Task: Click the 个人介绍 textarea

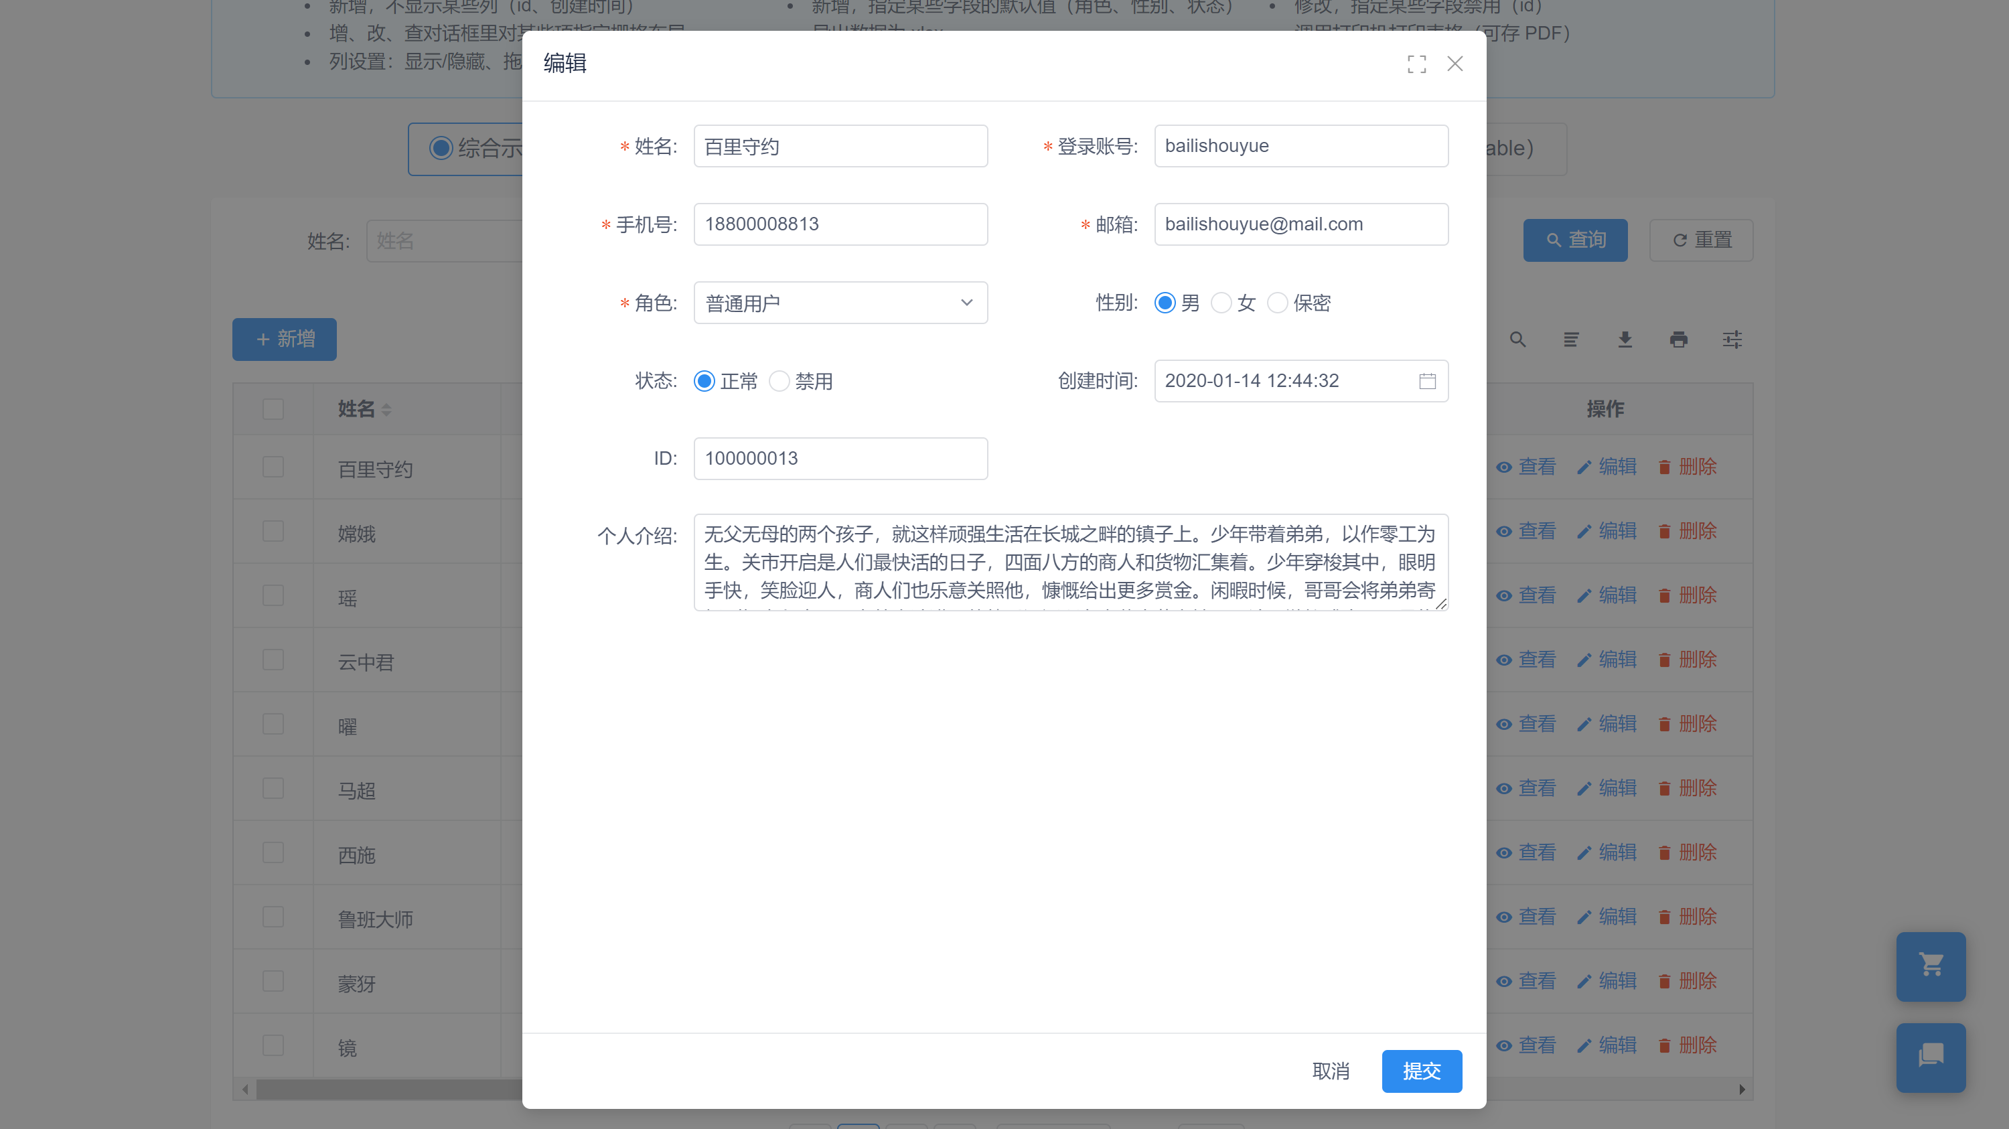Action: (x=1071, y=562)
